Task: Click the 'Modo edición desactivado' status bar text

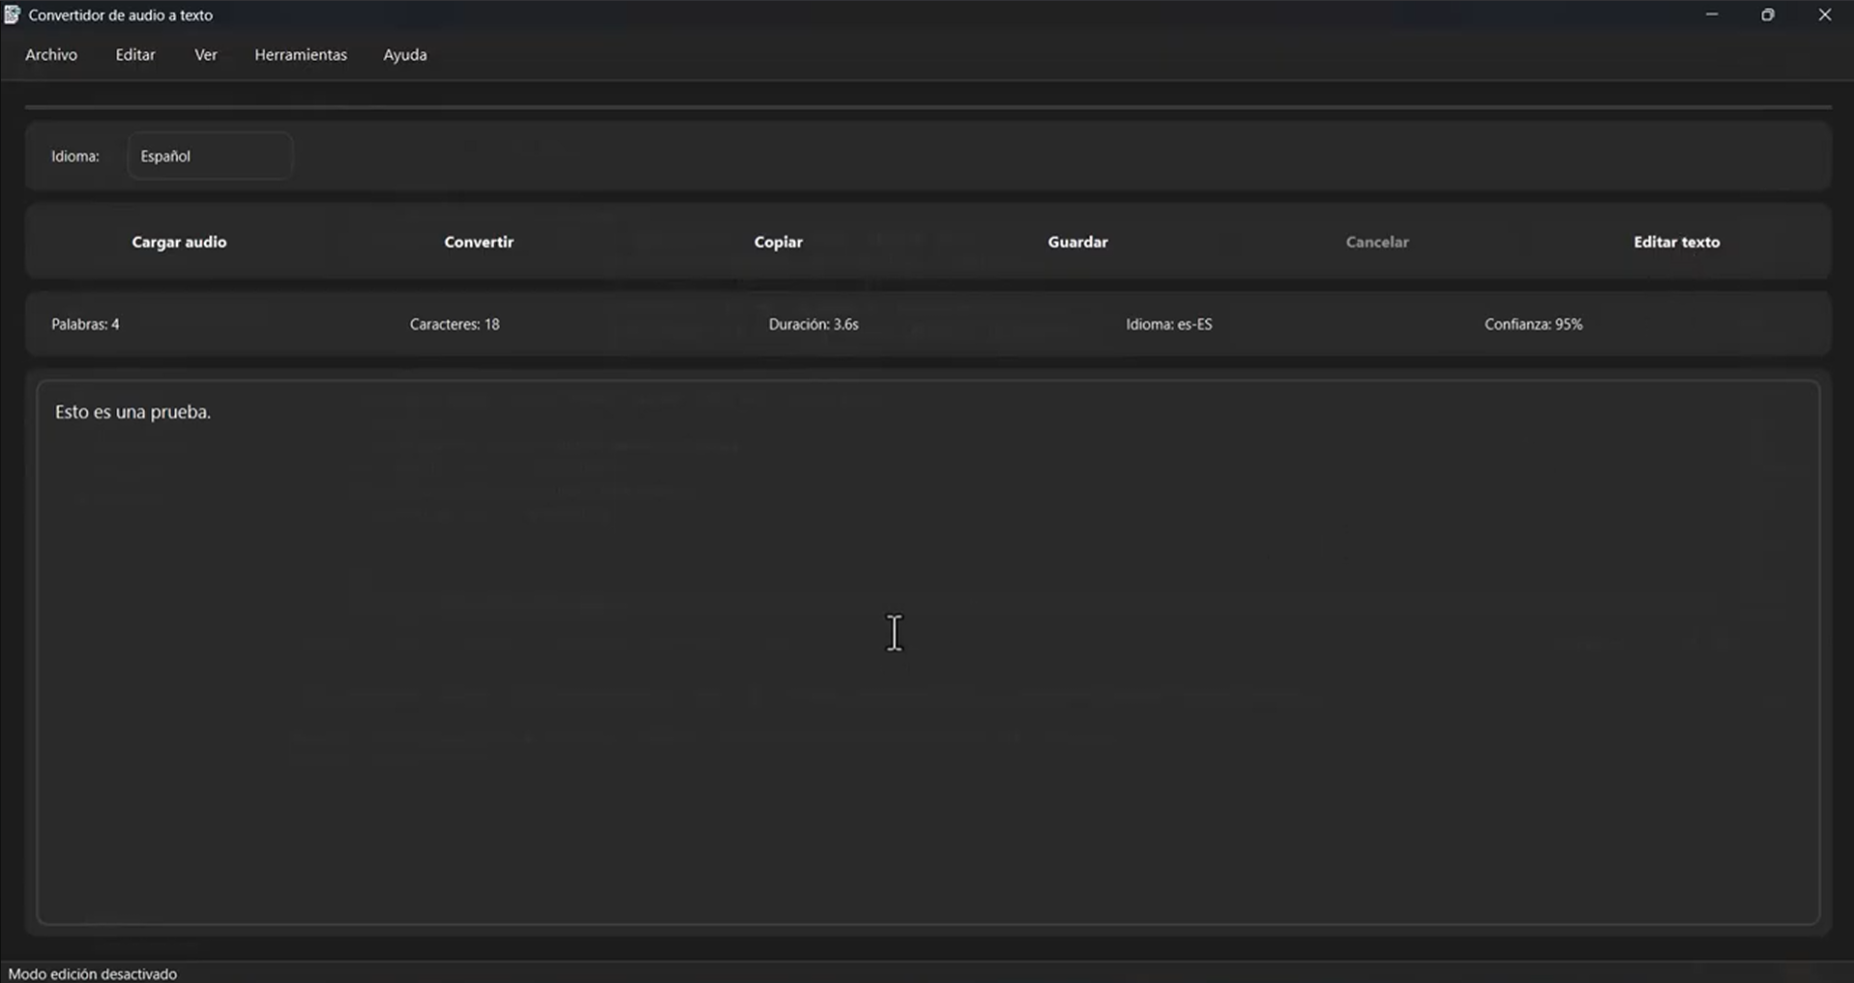Action: click(x=93, y=973)
